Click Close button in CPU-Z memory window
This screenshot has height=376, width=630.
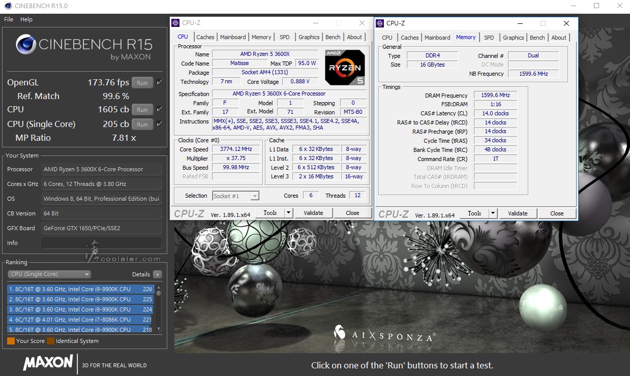[557, 213]
